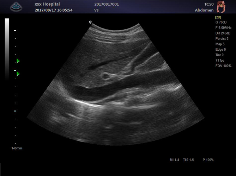Select the [2D] mode label
The height and width of the screenshot is (176, 236).
tap(218, 17)
